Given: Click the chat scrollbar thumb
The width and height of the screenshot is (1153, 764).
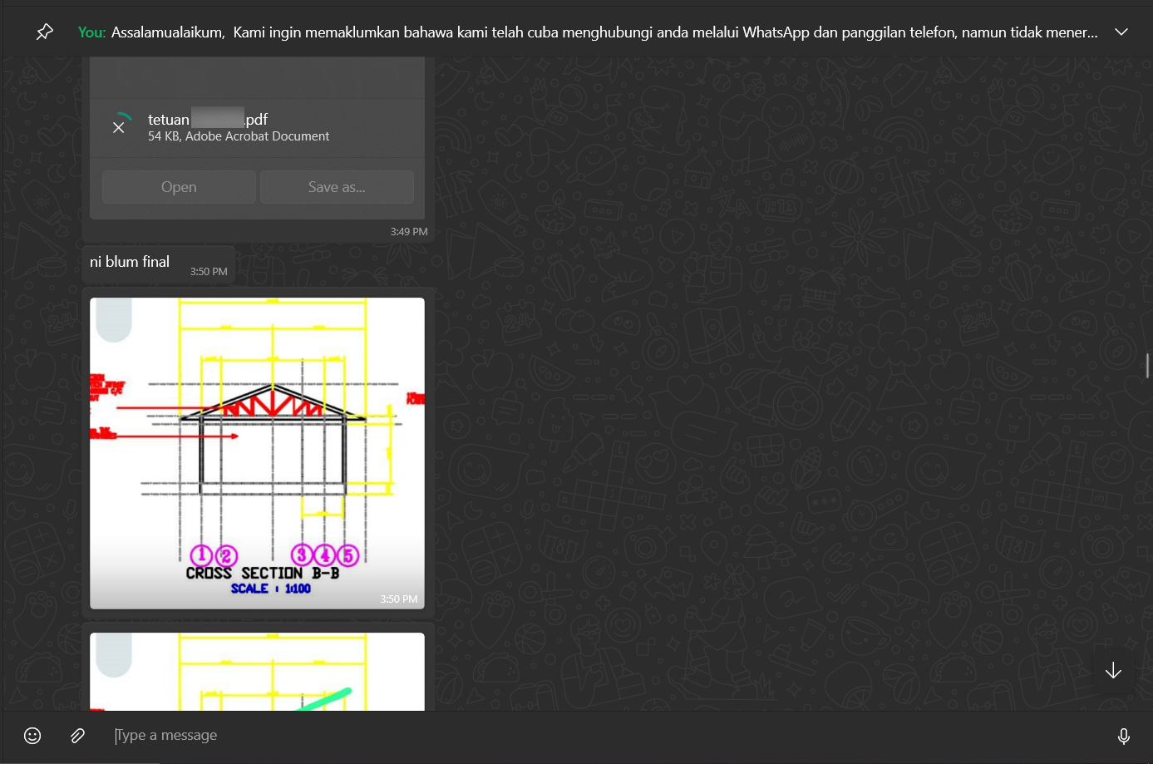Looking at the screenshot, I should [x=1148, y=365].
